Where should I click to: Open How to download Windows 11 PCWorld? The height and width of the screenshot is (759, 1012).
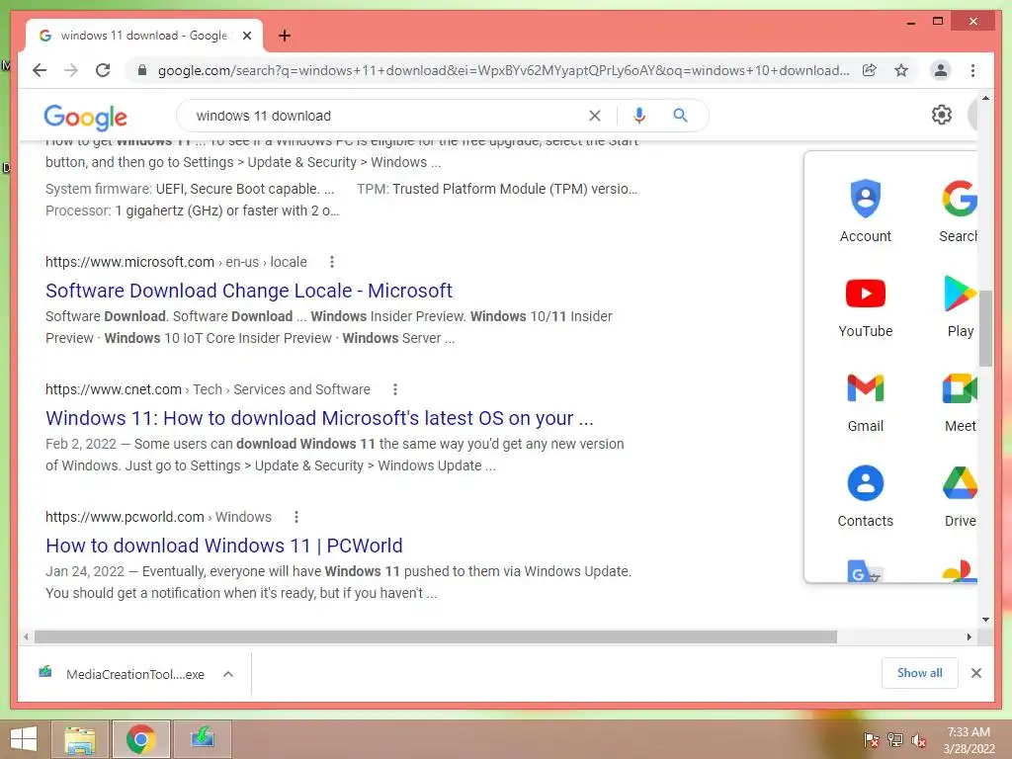coord(224,546)
